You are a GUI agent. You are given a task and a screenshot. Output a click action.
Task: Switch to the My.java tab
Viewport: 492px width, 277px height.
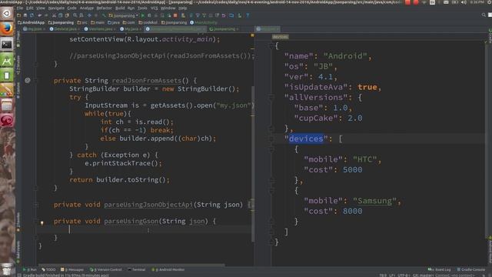(131, 29)
